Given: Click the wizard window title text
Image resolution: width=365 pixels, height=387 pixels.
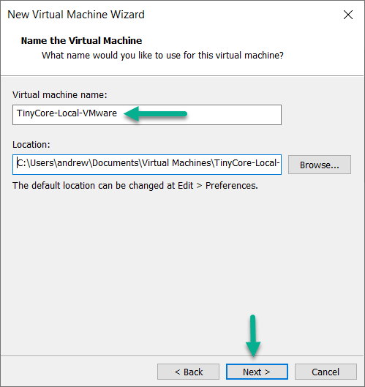Looking at the screenshot, I should (76, 15).
